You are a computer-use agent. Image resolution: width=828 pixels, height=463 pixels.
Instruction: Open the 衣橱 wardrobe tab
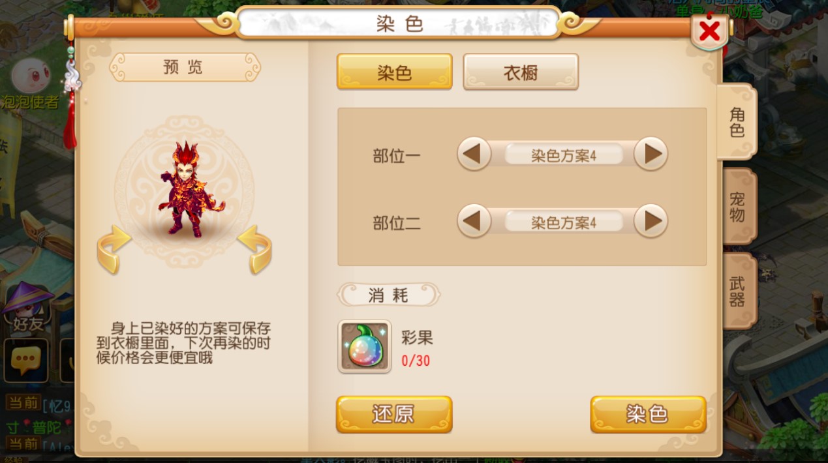[x=521, y=72]
